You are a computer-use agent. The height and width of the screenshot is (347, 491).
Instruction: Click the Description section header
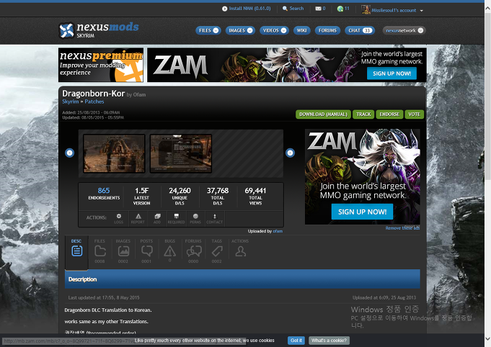(x=242, y=279)
